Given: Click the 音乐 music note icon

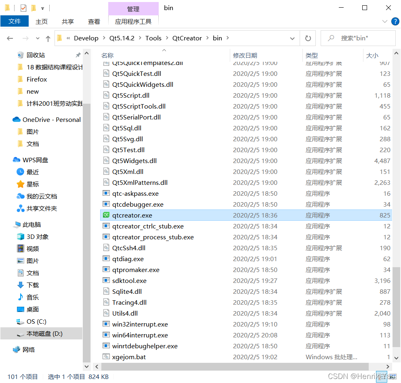Looking at the screenshot, I should (20, 297).
